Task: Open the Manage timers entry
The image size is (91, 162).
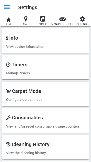Action: click(x=18, y=73)
